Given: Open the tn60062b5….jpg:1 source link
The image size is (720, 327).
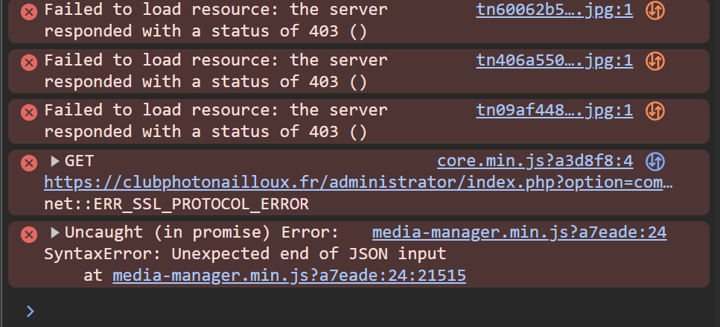Looking at the screenshot, I should [x=554, y=11].
